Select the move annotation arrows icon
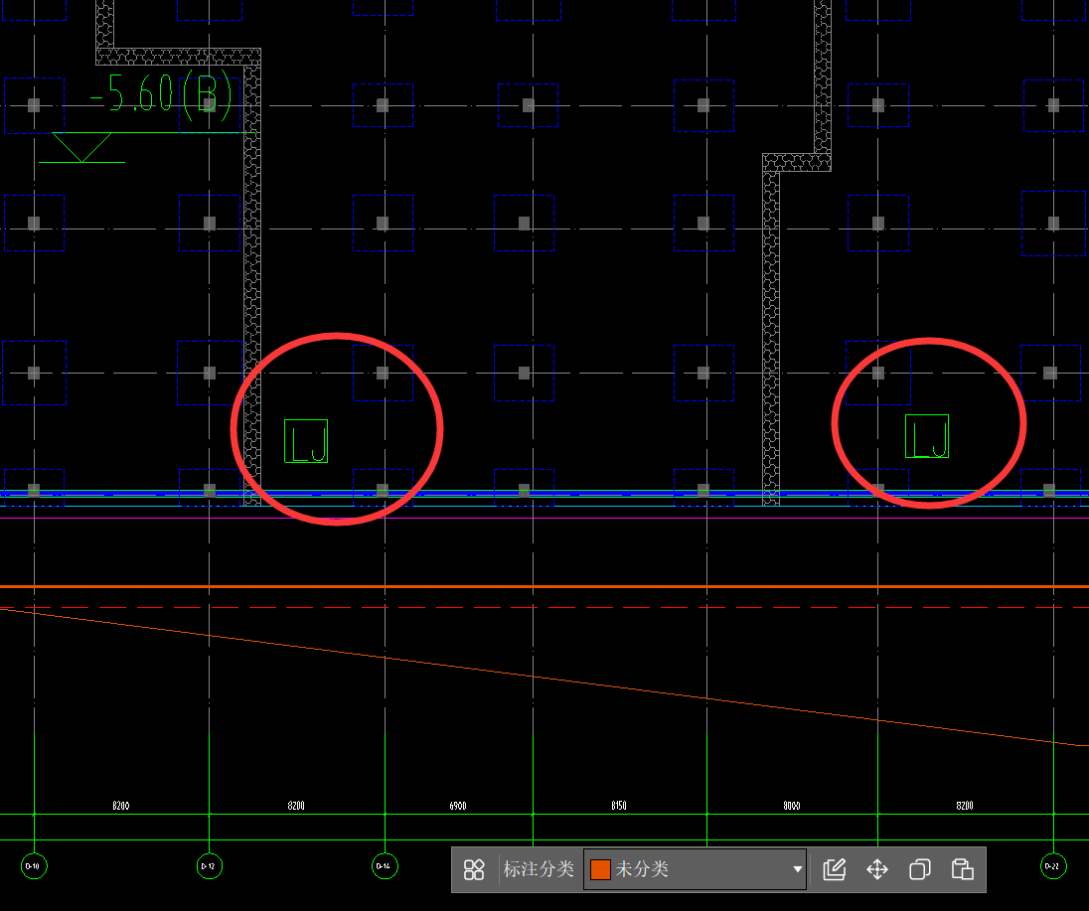Image resolution: width=1089 pixels, height=911 pixels. point(877,869)
